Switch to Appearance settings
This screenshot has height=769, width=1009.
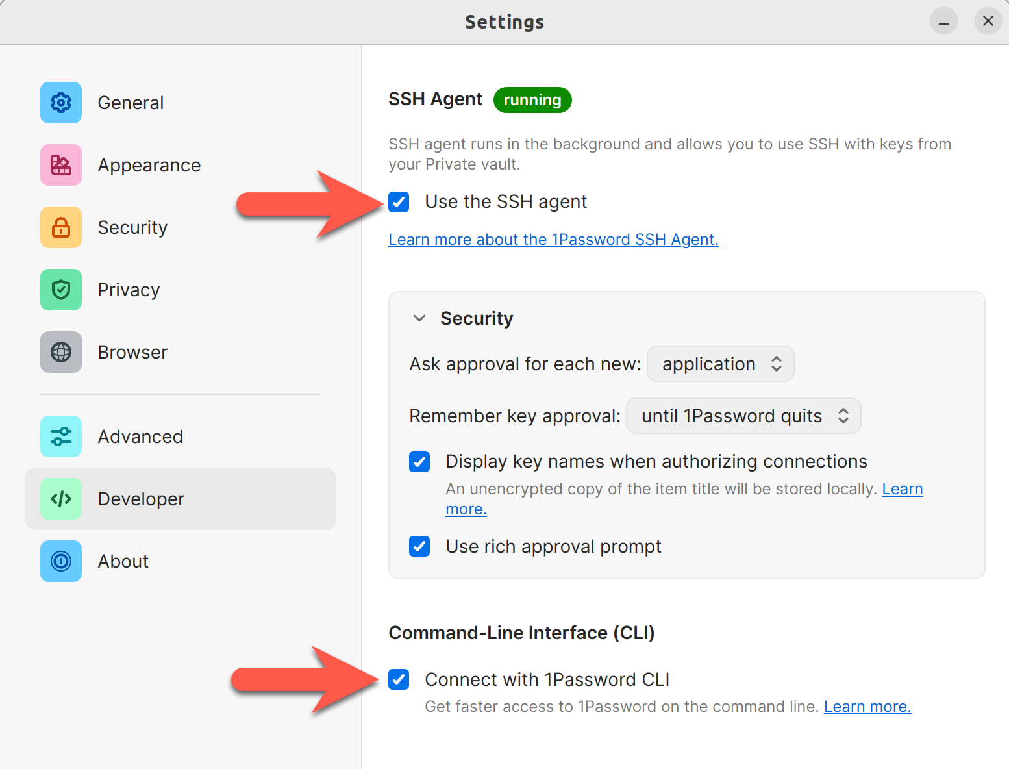pos(181,165)
